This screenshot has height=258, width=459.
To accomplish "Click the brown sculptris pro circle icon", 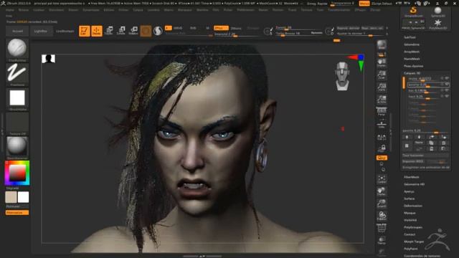I will (x=146, y=31).
